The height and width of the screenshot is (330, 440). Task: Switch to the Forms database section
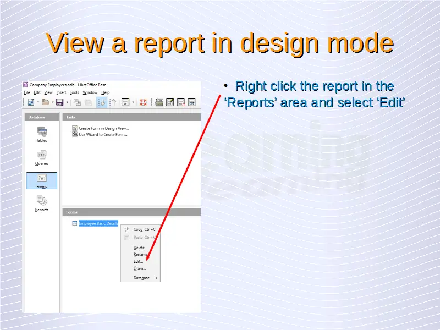[x=42, y=179]
